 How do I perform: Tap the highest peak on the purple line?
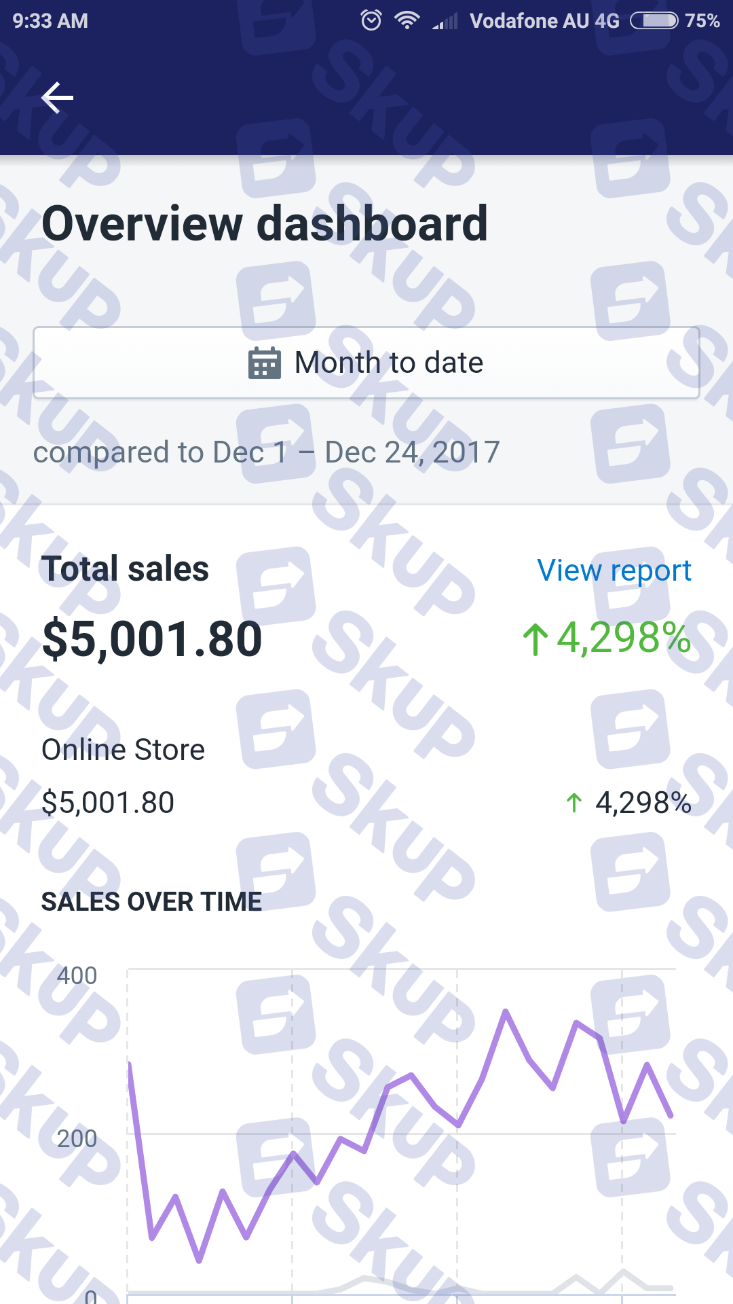click(506, 1012)
